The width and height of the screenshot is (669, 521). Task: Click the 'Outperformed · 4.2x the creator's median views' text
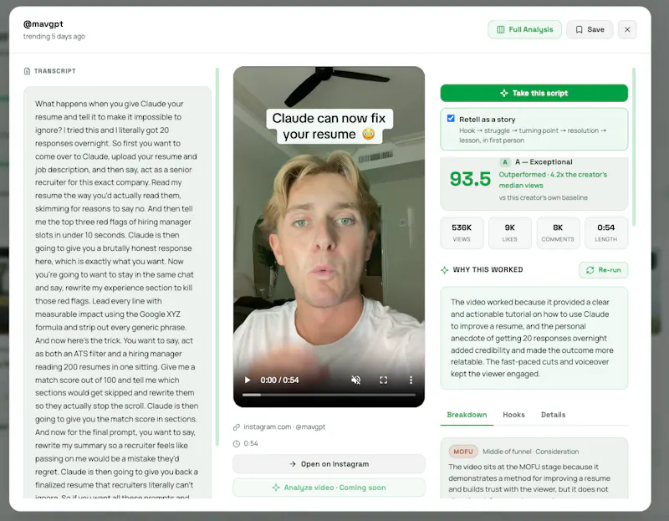pyautogui.click(x=553, y=180)
